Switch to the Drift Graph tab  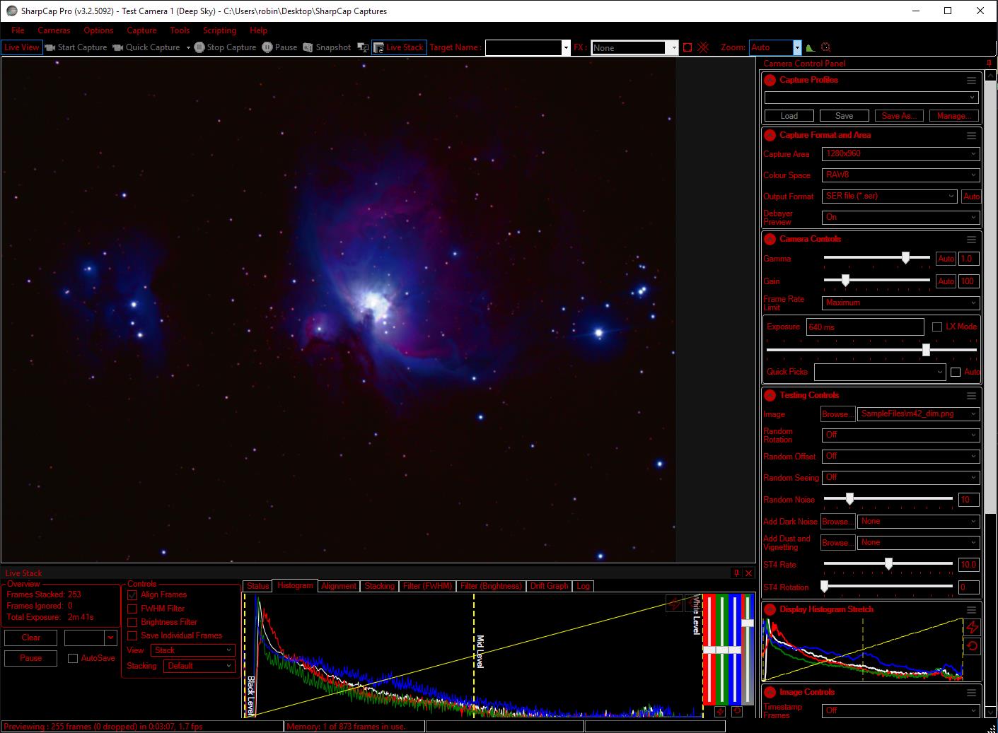pyautogui.click(x=549, y=586)
